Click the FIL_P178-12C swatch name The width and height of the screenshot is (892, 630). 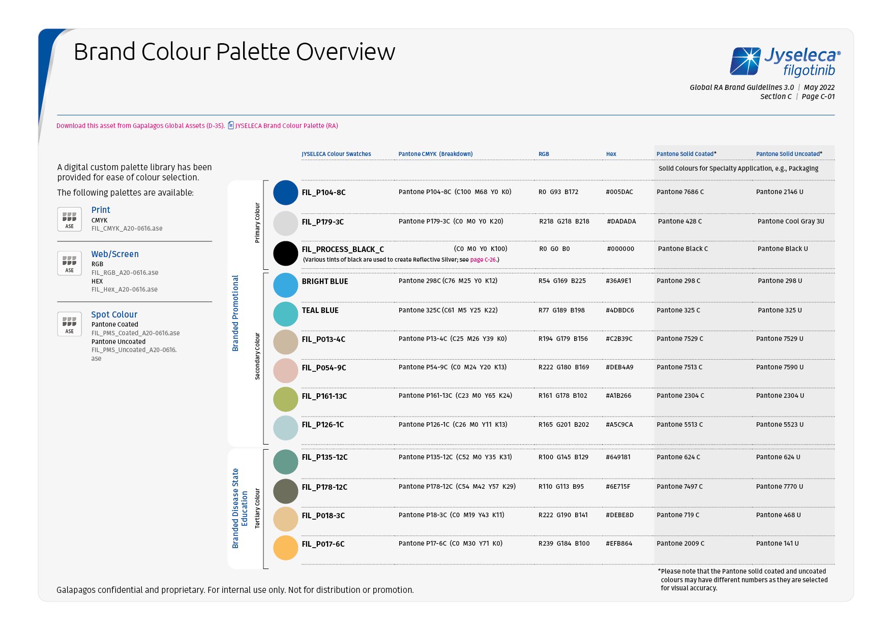point(324,487)
